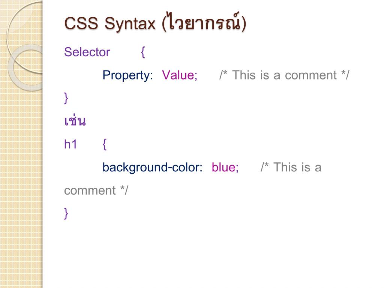
Task: Click the blue; value text
Action: (x=225, y=167)
